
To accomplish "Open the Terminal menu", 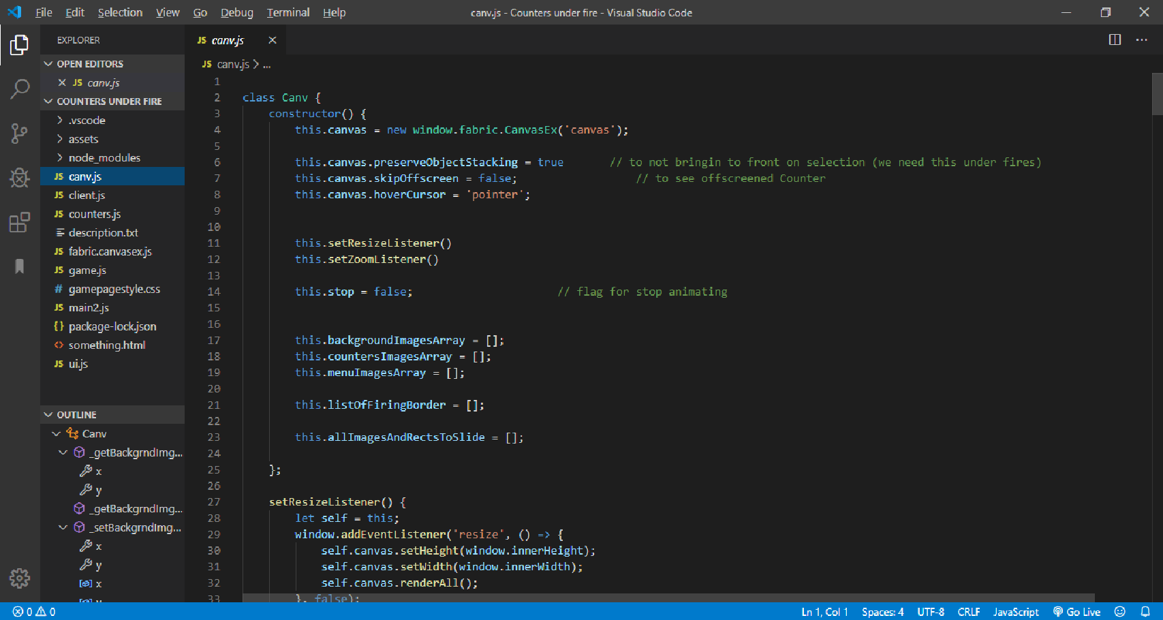I will 288,12.
